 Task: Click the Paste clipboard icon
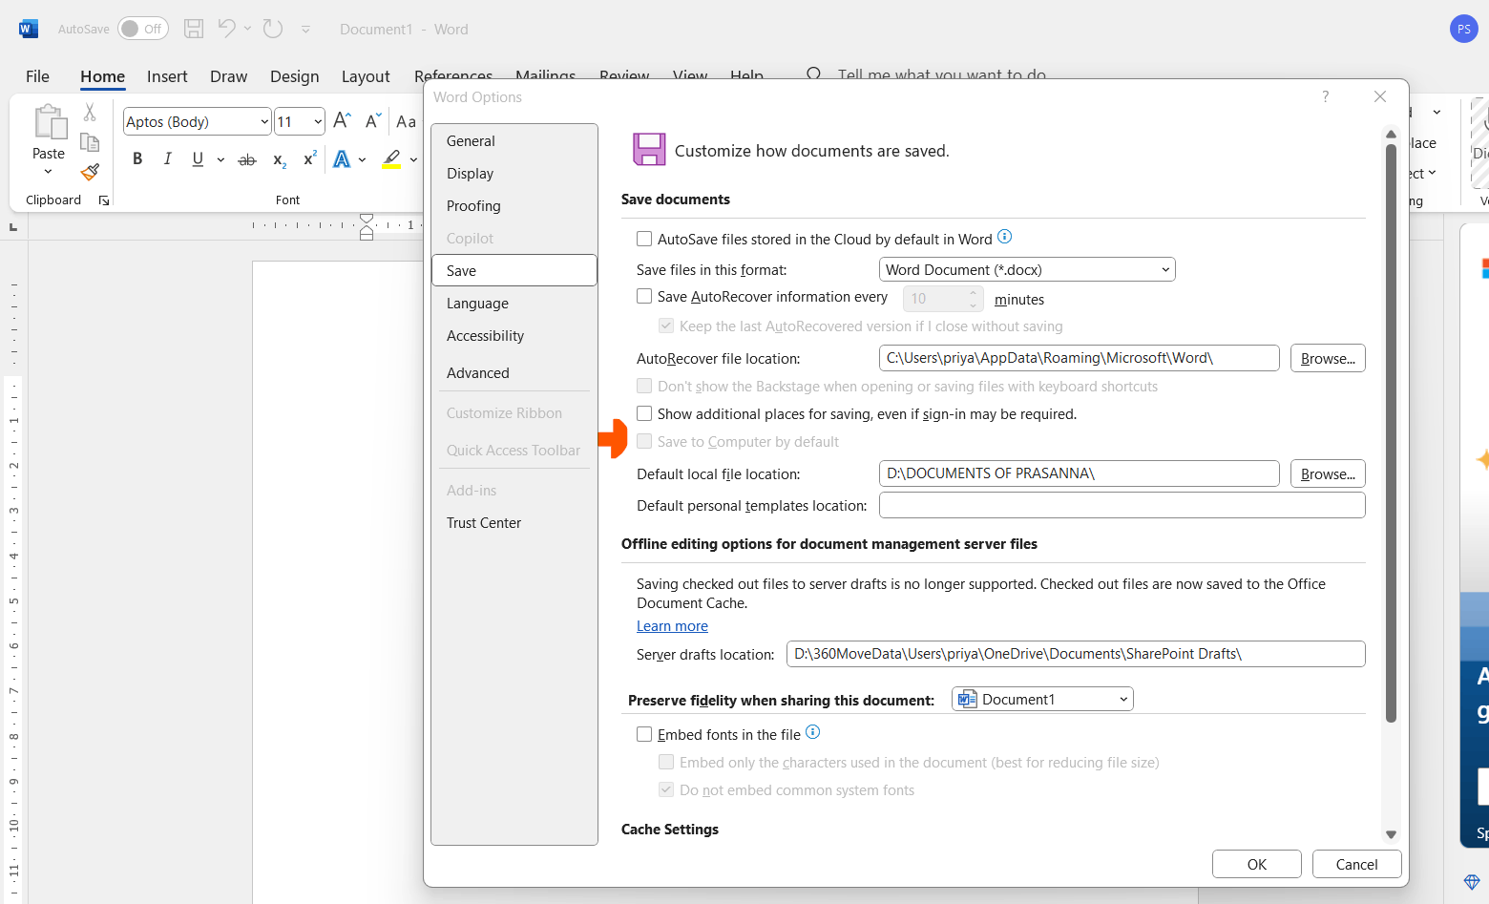(49, 122)
